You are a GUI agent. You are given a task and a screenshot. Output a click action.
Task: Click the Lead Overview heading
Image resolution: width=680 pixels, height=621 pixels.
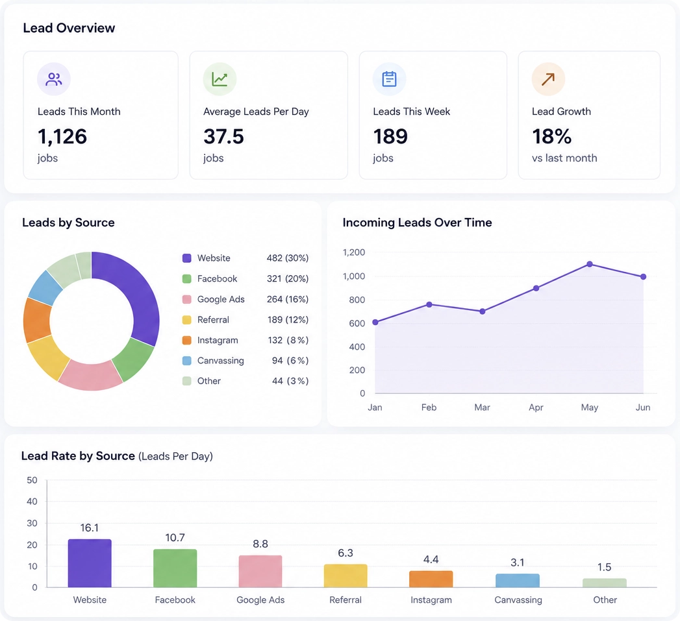coord(69,28)
